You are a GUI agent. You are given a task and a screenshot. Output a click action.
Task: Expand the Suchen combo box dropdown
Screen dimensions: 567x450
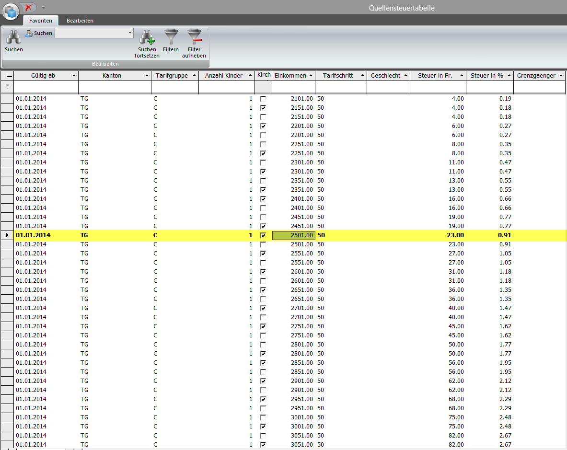tap(130, 33)
